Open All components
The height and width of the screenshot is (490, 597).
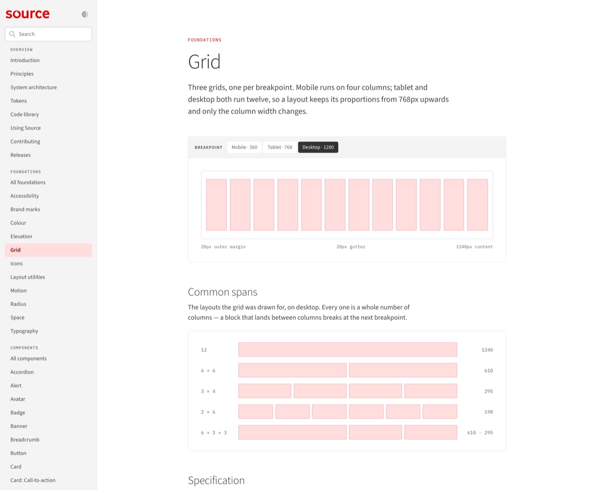pyautogui.click(x=49, y=359)
